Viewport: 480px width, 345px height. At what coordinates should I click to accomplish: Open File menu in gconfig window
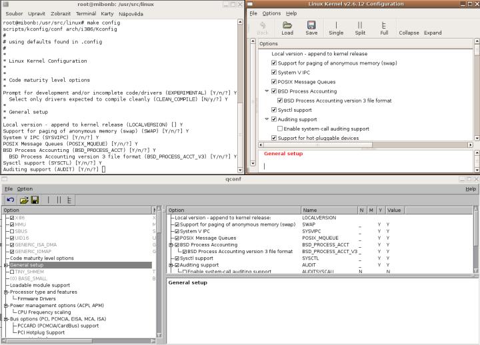click(253, 13)
